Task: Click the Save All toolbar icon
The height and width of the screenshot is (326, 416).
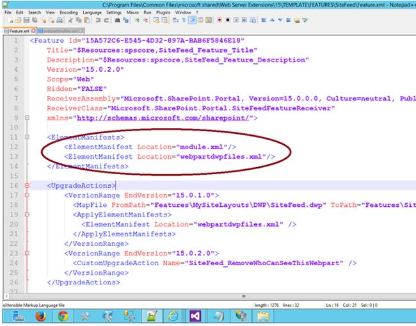Action: (35, 20)
